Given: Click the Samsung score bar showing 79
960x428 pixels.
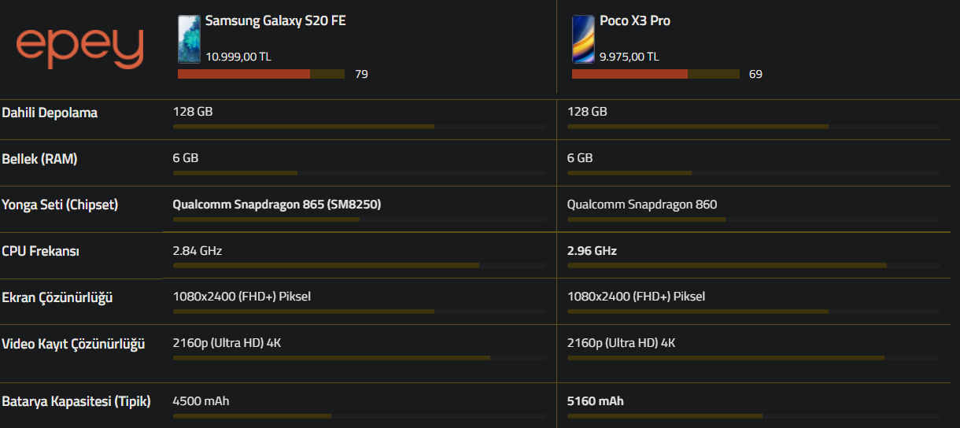Looking at the screenshot, I should click(x=260, y=74).
